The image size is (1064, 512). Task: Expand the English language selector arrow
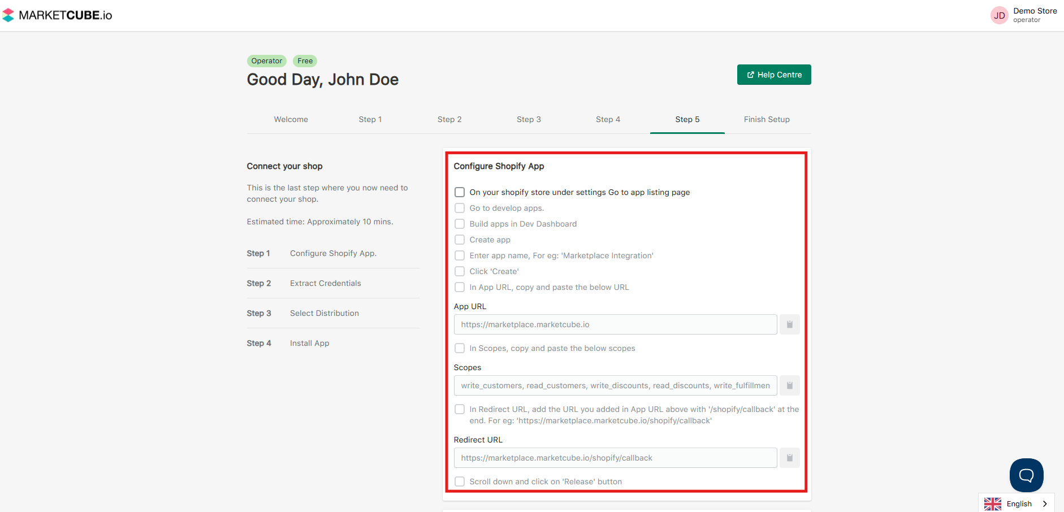click(x=1045, y=504)
